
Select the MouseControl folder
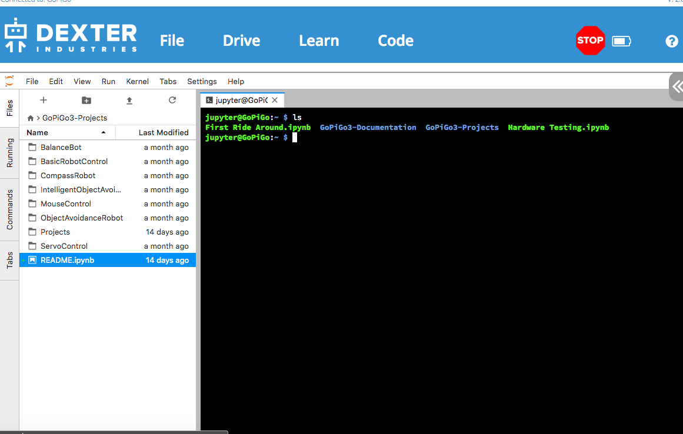108,203
